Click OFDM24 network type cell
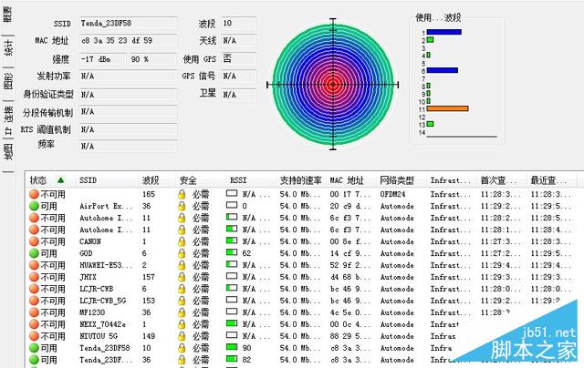The width and height of the screenshot is (584, 368). 392,194
